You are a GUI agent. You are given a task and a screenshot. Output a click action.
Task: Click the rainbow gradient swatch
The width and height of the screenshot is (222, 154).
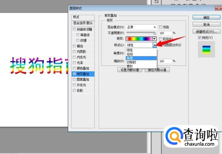[x=139, y=39]
